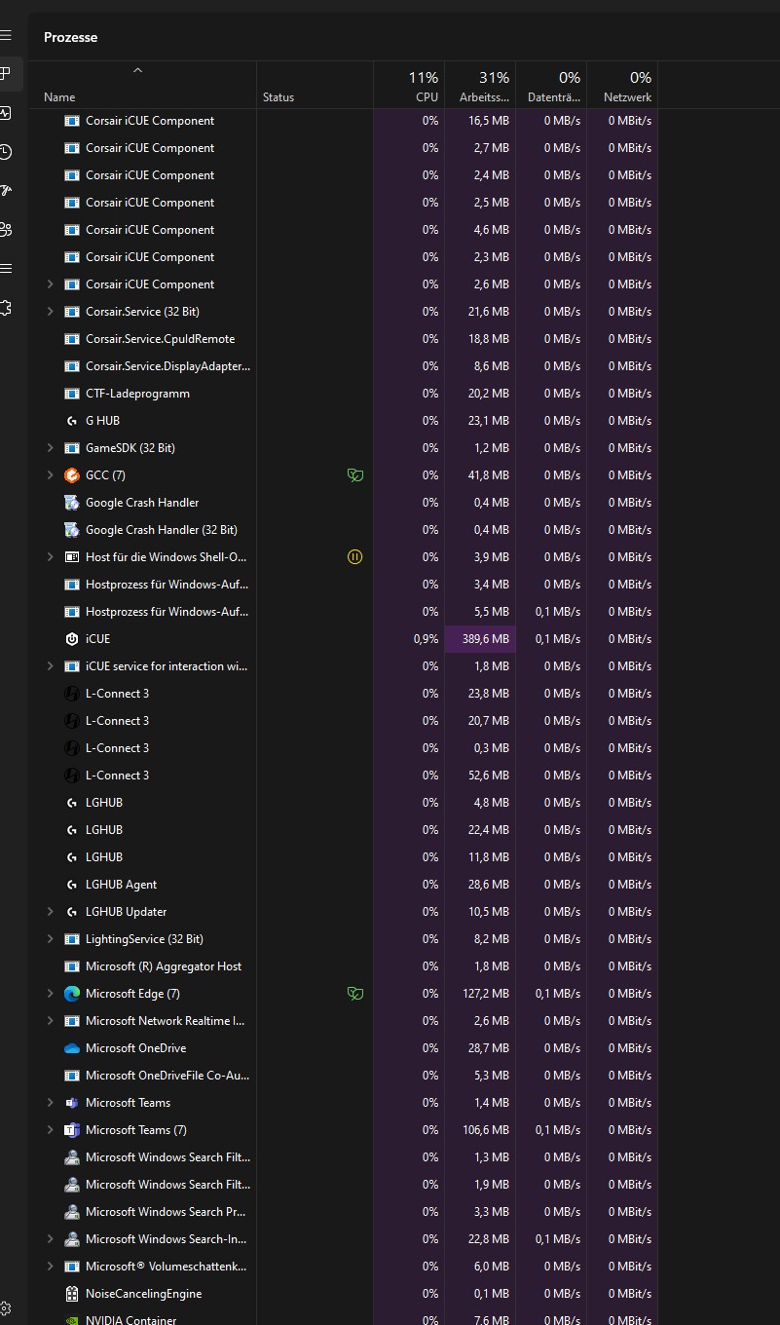Click the LGHUB Agent icon
Screen dimensions: 780x1325
click(x=71, y=885)
